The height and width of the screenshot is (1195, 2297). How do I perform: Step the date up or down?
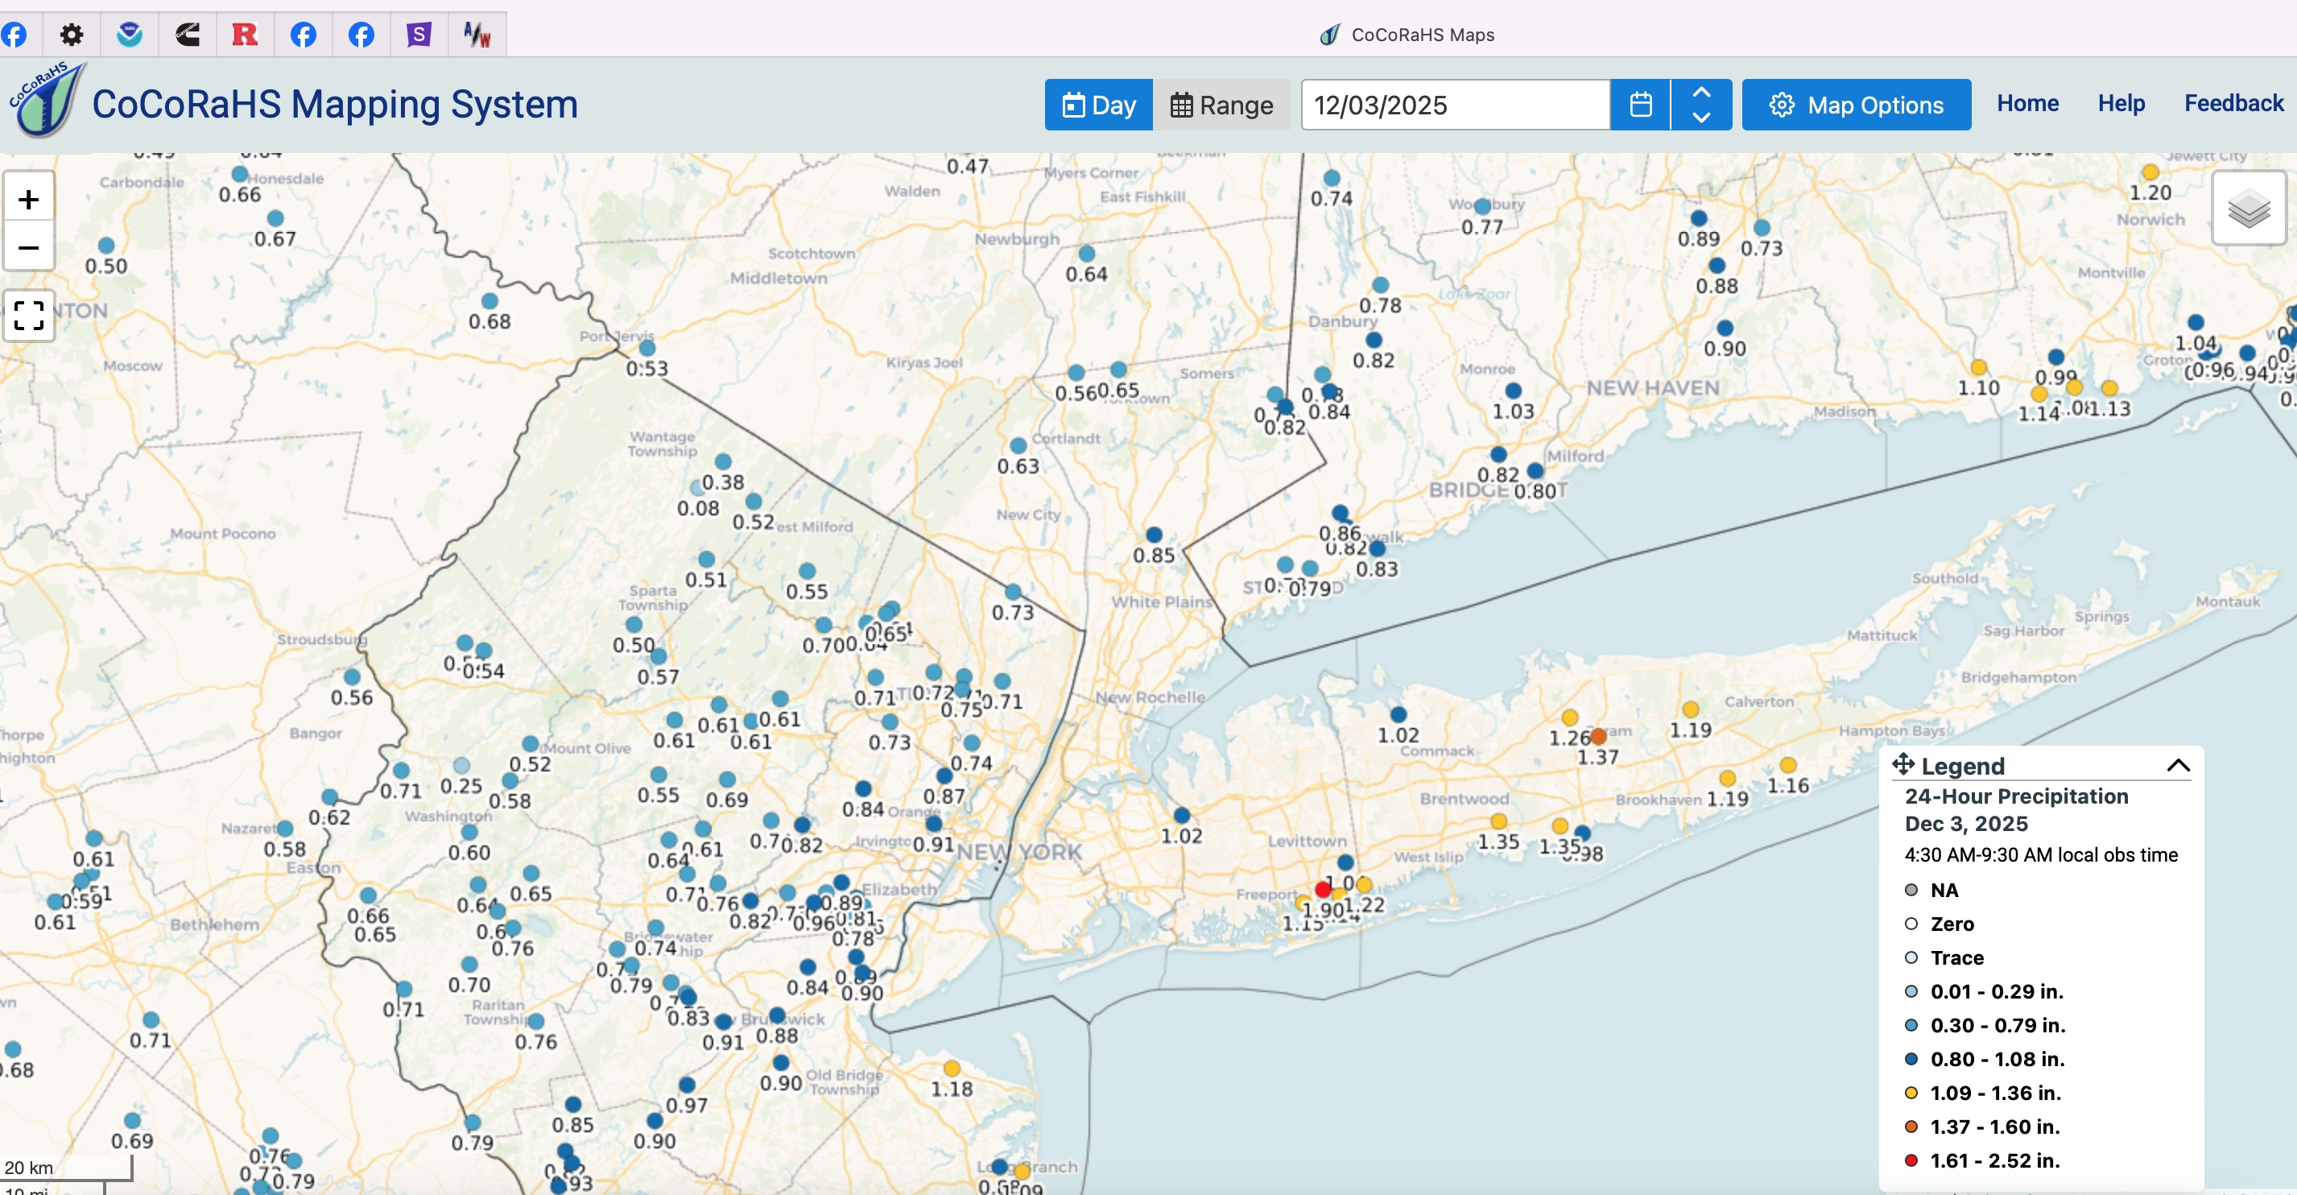click(x=1700, y=105)
